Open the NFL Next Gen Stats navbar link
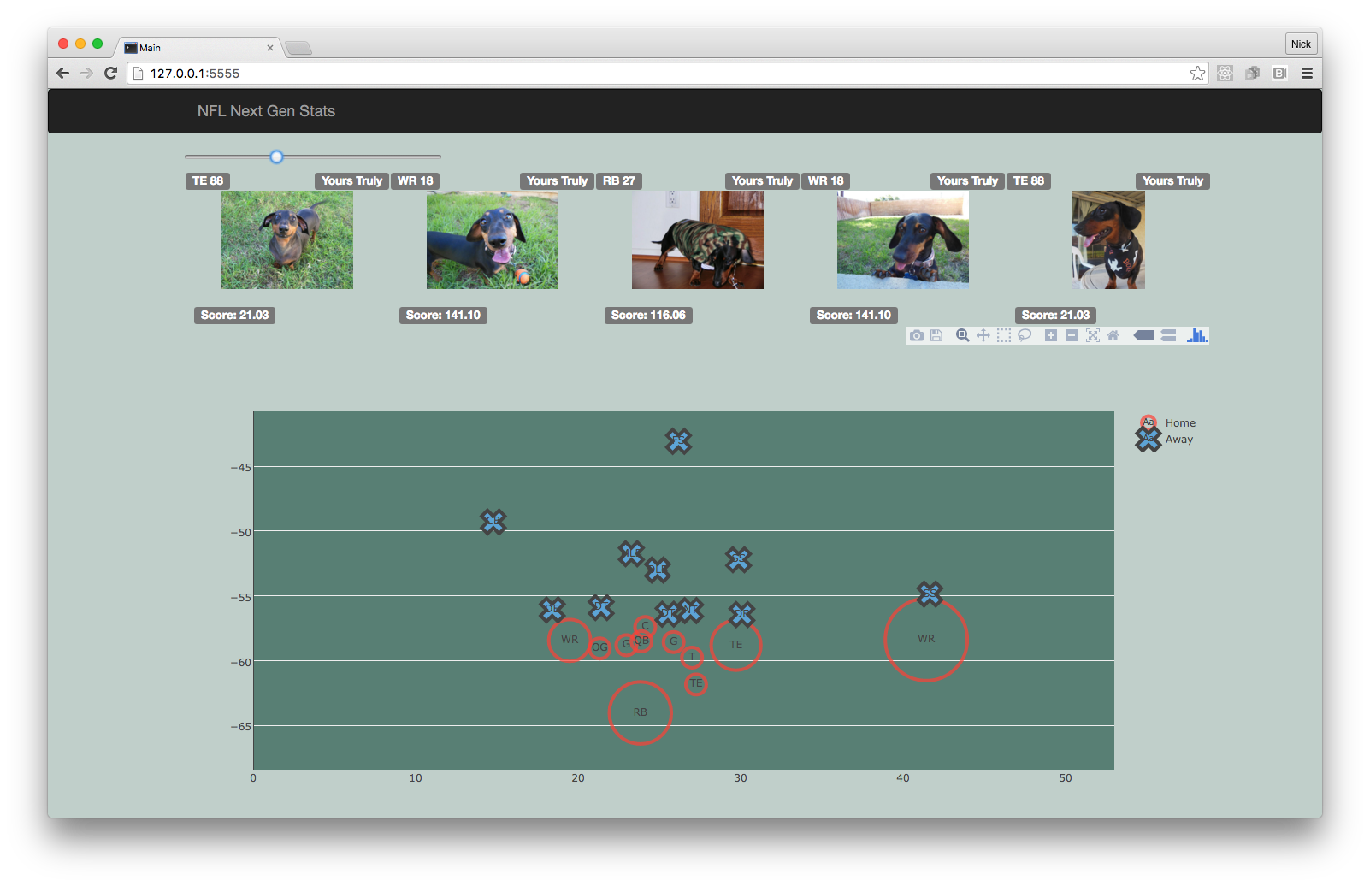 pyautogui.click(x=266, y=111)
